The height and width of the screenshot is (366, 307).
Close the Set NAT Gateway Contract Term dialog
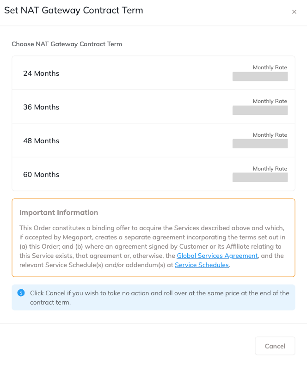294,12
